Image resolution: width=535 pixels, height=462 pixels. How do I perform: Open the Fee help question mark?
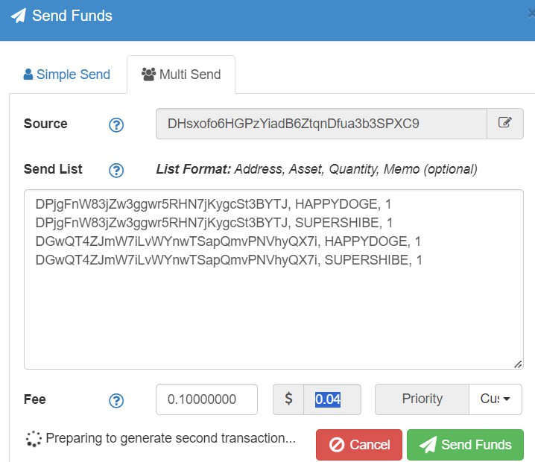point(116,401)
